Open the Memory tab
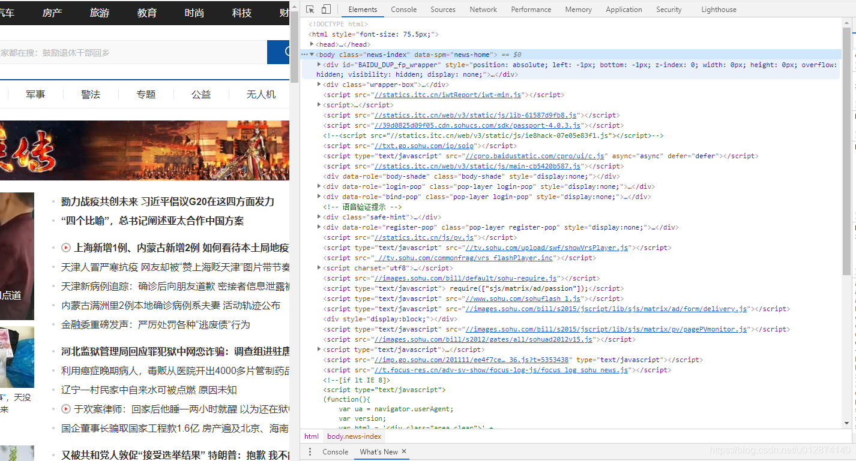 tap(579, 10)
